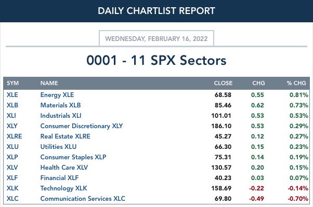The height and width of the screenshot is (207, 313).
Task: Open Consumer Staples XLP link
Action: [73, 157]
